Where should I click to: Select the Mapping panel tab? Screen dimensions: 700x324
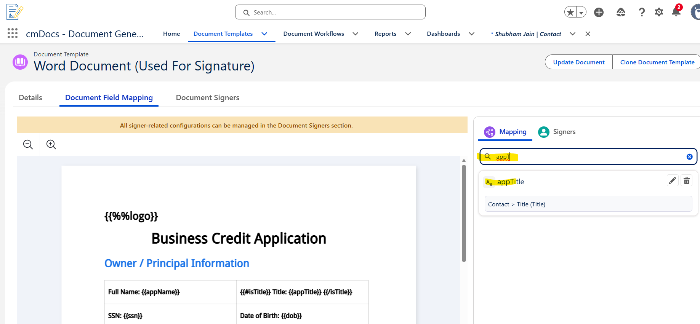505,132
